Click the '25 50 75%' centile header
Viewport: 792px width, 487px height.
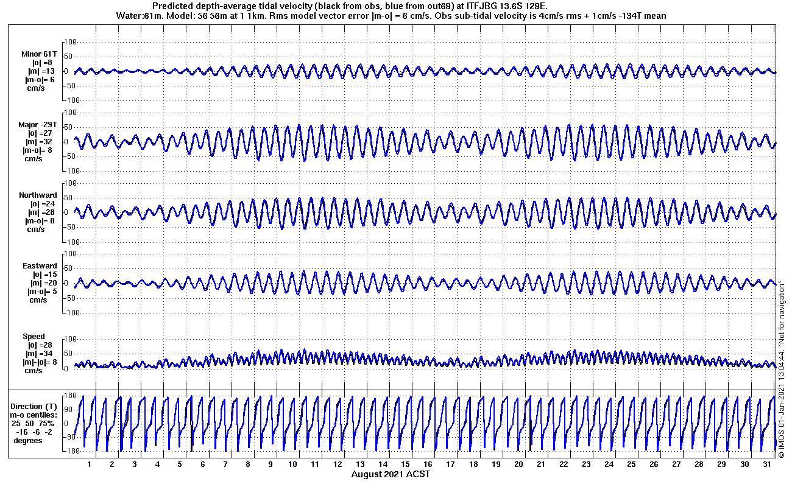(33, 423)
